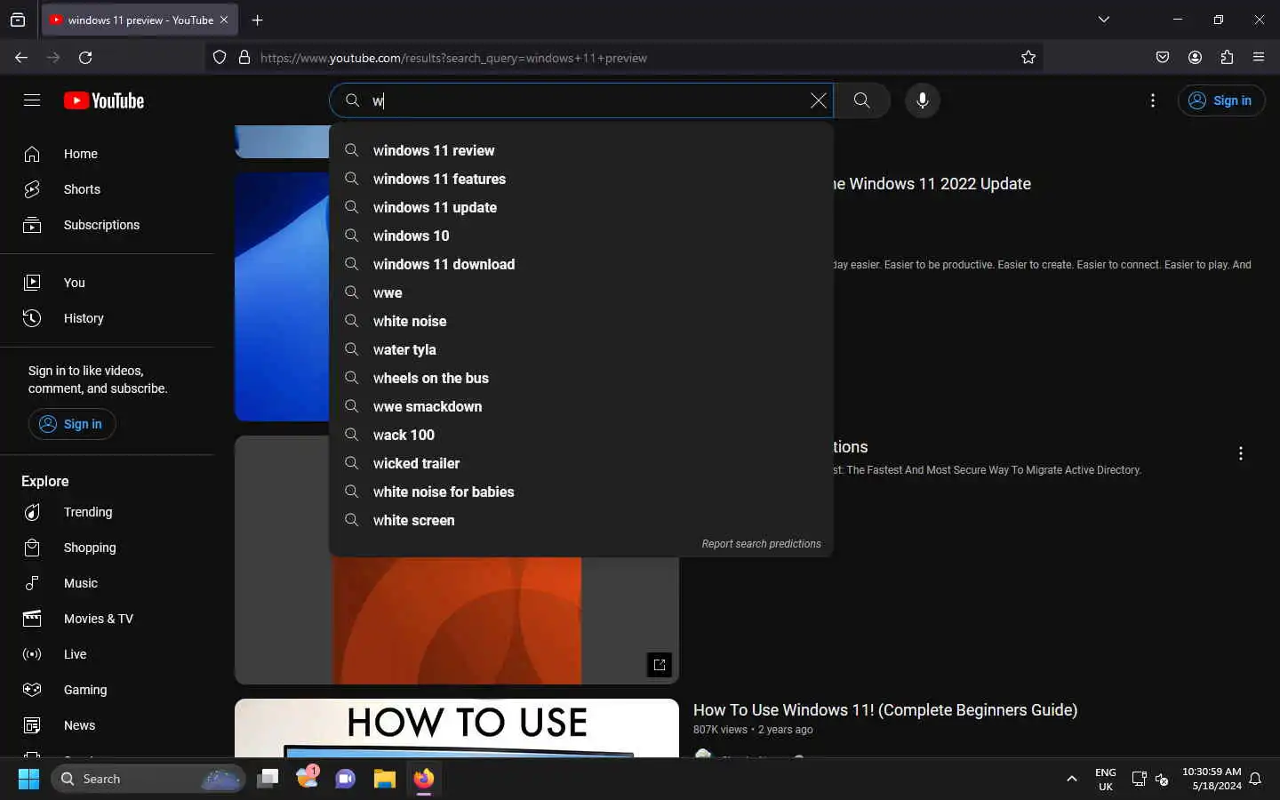Open Subscriptions in the sidebar
The image size is (1280, 800).
(x=107, y=225)
